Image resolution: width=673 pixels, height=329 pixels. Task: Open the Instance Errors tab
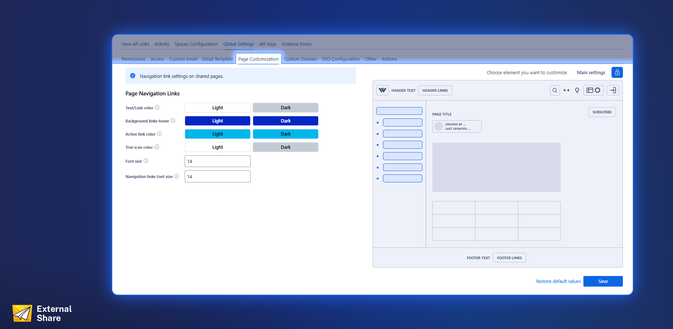[x=297, y=44]
